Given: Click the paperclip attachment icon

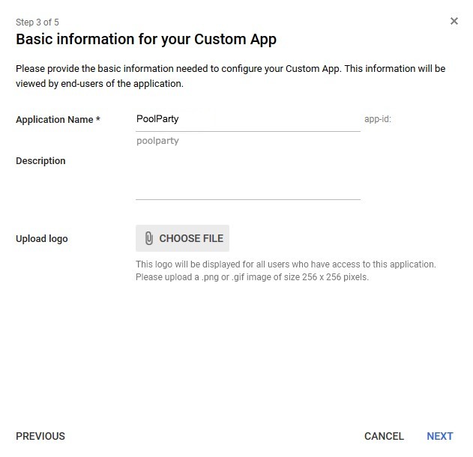Looking at the screenshot, I should point(149,238).
